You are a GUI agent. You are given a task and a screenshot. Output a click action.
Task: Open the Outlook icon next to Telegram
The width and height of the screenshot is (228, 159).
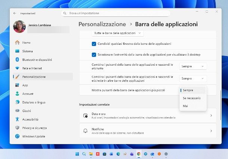[x=152, y=154]
